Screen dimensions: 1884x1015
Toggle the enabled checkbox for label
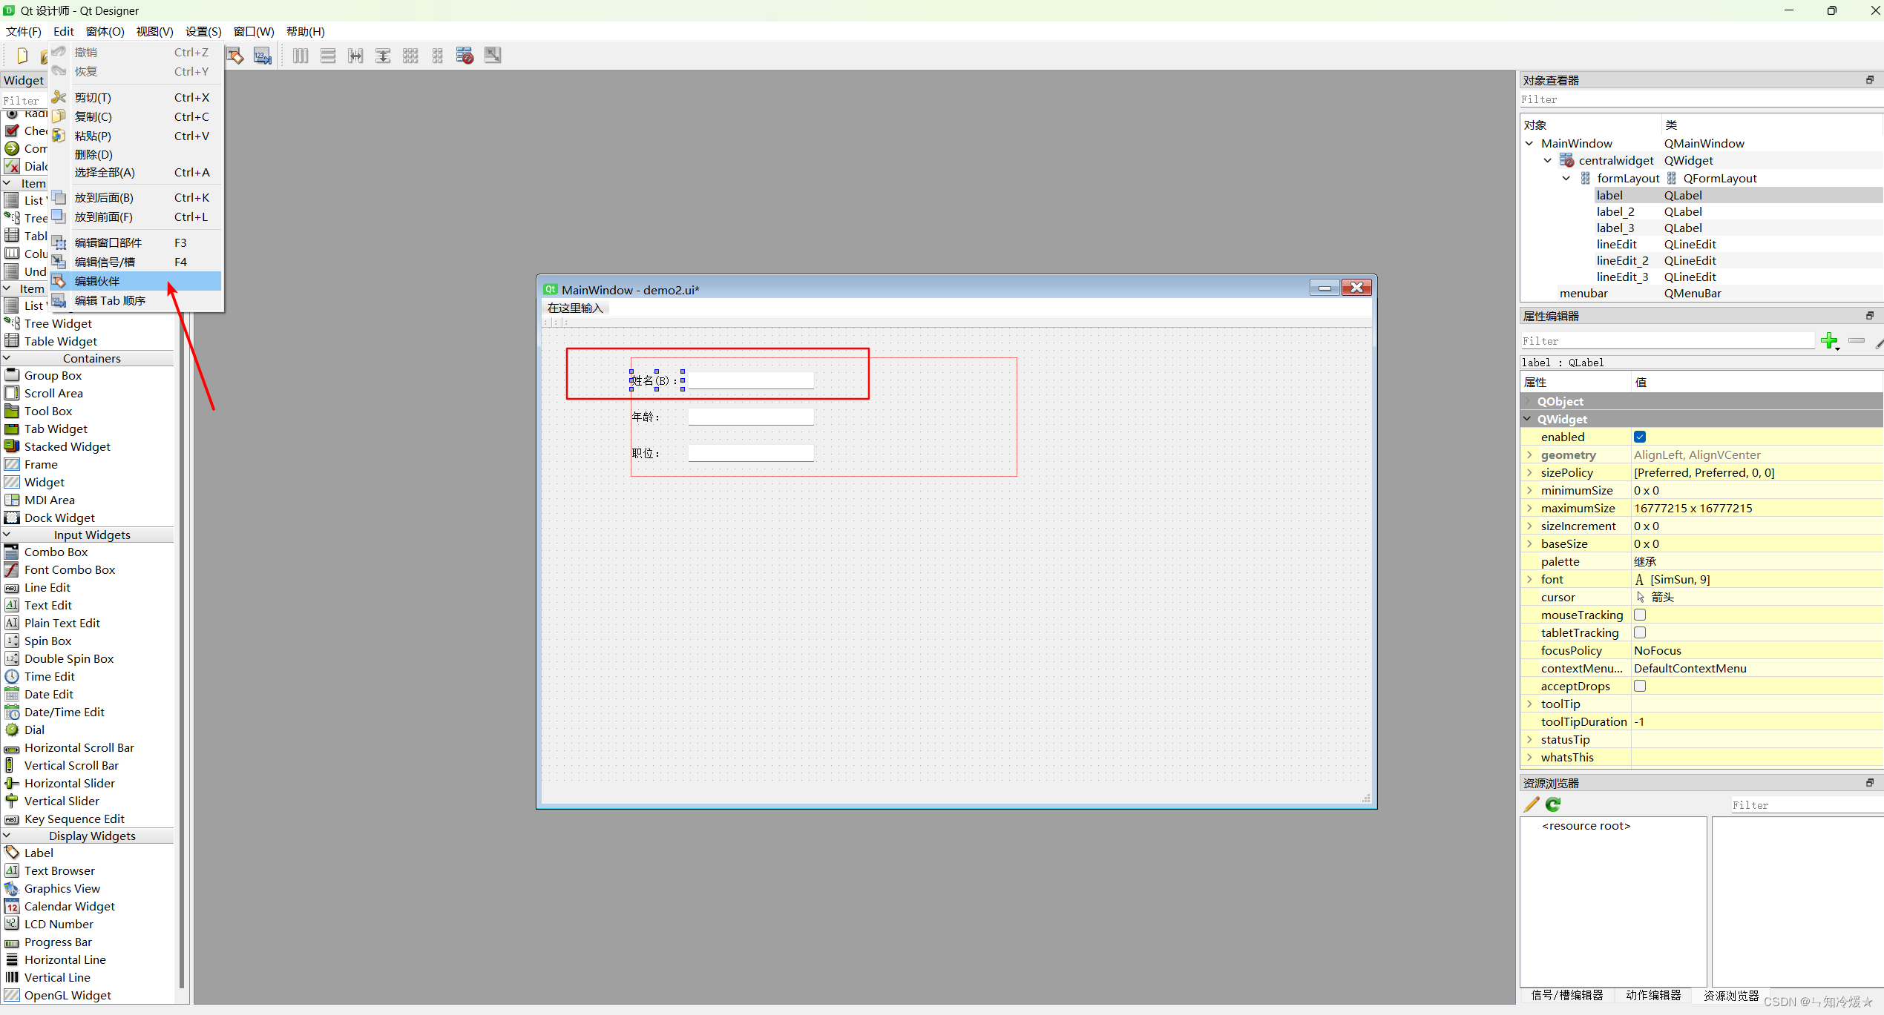[x=1641, y=436]
